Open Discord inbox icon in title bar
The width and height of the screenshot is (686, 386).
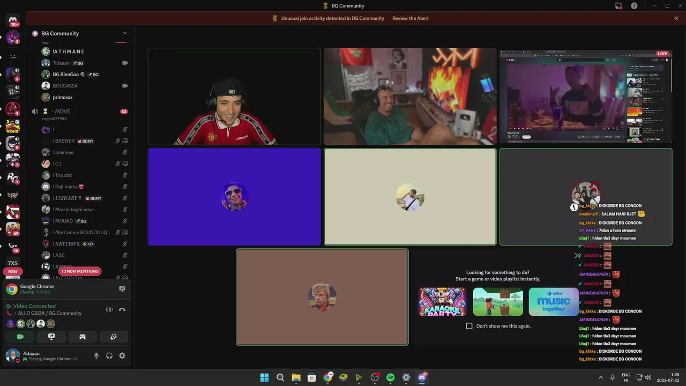click(618, 6)
